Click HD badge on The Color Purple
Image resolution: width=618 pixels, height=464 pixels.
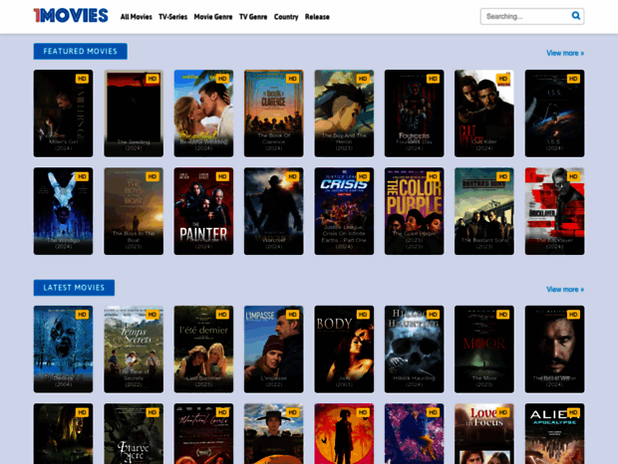[x=433, y=176]
